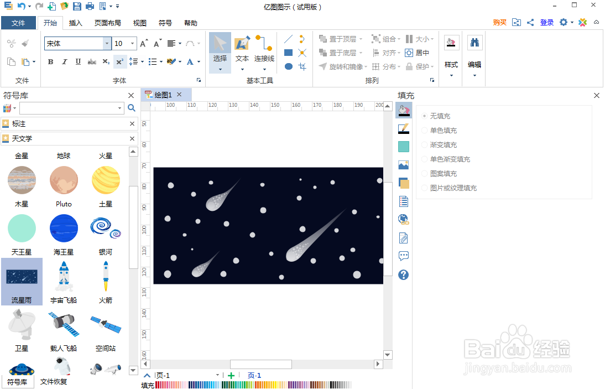Open the symbol library search dropdown
Viewport: 605px width, 389px height.
[x=119, y=108]
